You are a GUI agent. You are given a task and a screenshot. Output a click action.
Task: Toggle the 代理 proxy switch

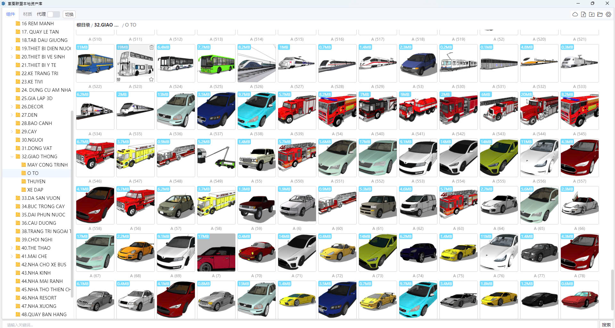pos(54,14)
